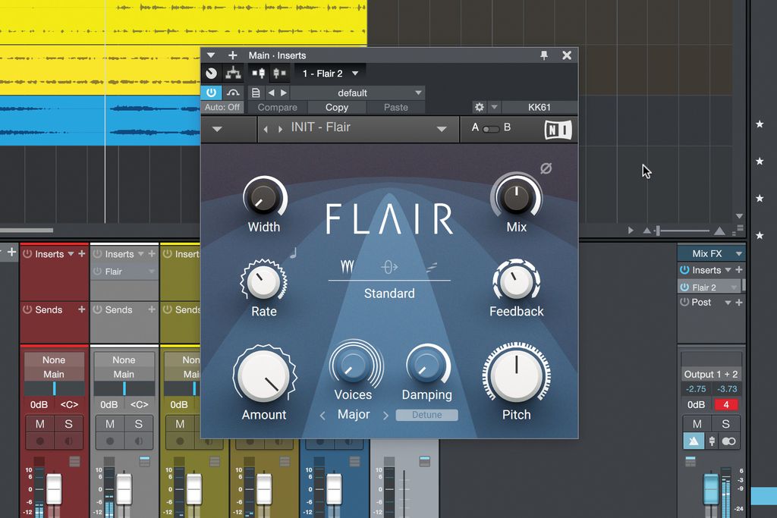Click the phase invert icon above the Mix knob
The image size is (777, 518).
coord(546,170)
